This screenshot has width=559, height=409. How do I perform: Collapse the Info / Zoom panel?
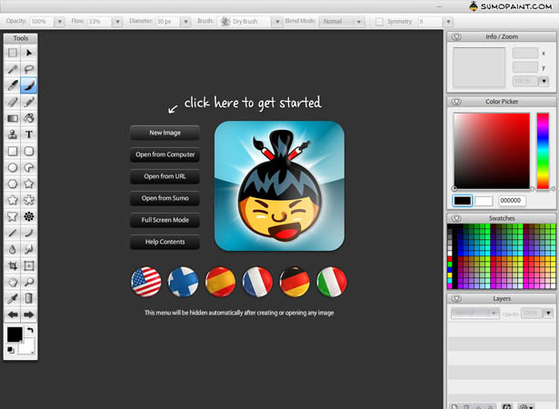pyautogui.click(x=456, y=36)
